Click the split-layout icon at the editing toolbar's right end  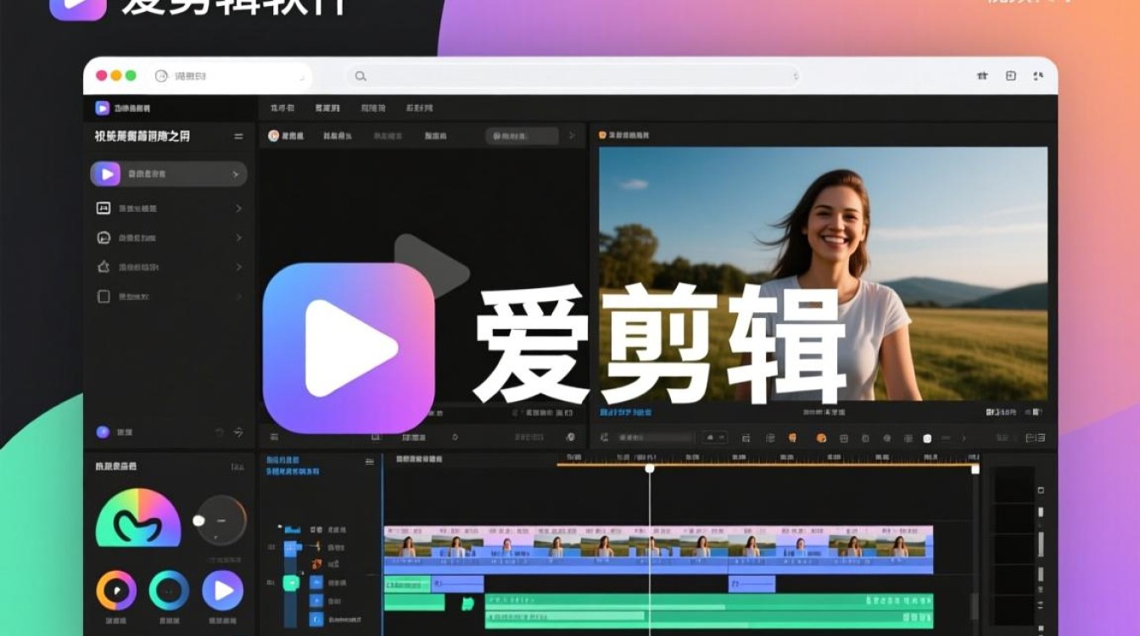tap(1036, 438)
